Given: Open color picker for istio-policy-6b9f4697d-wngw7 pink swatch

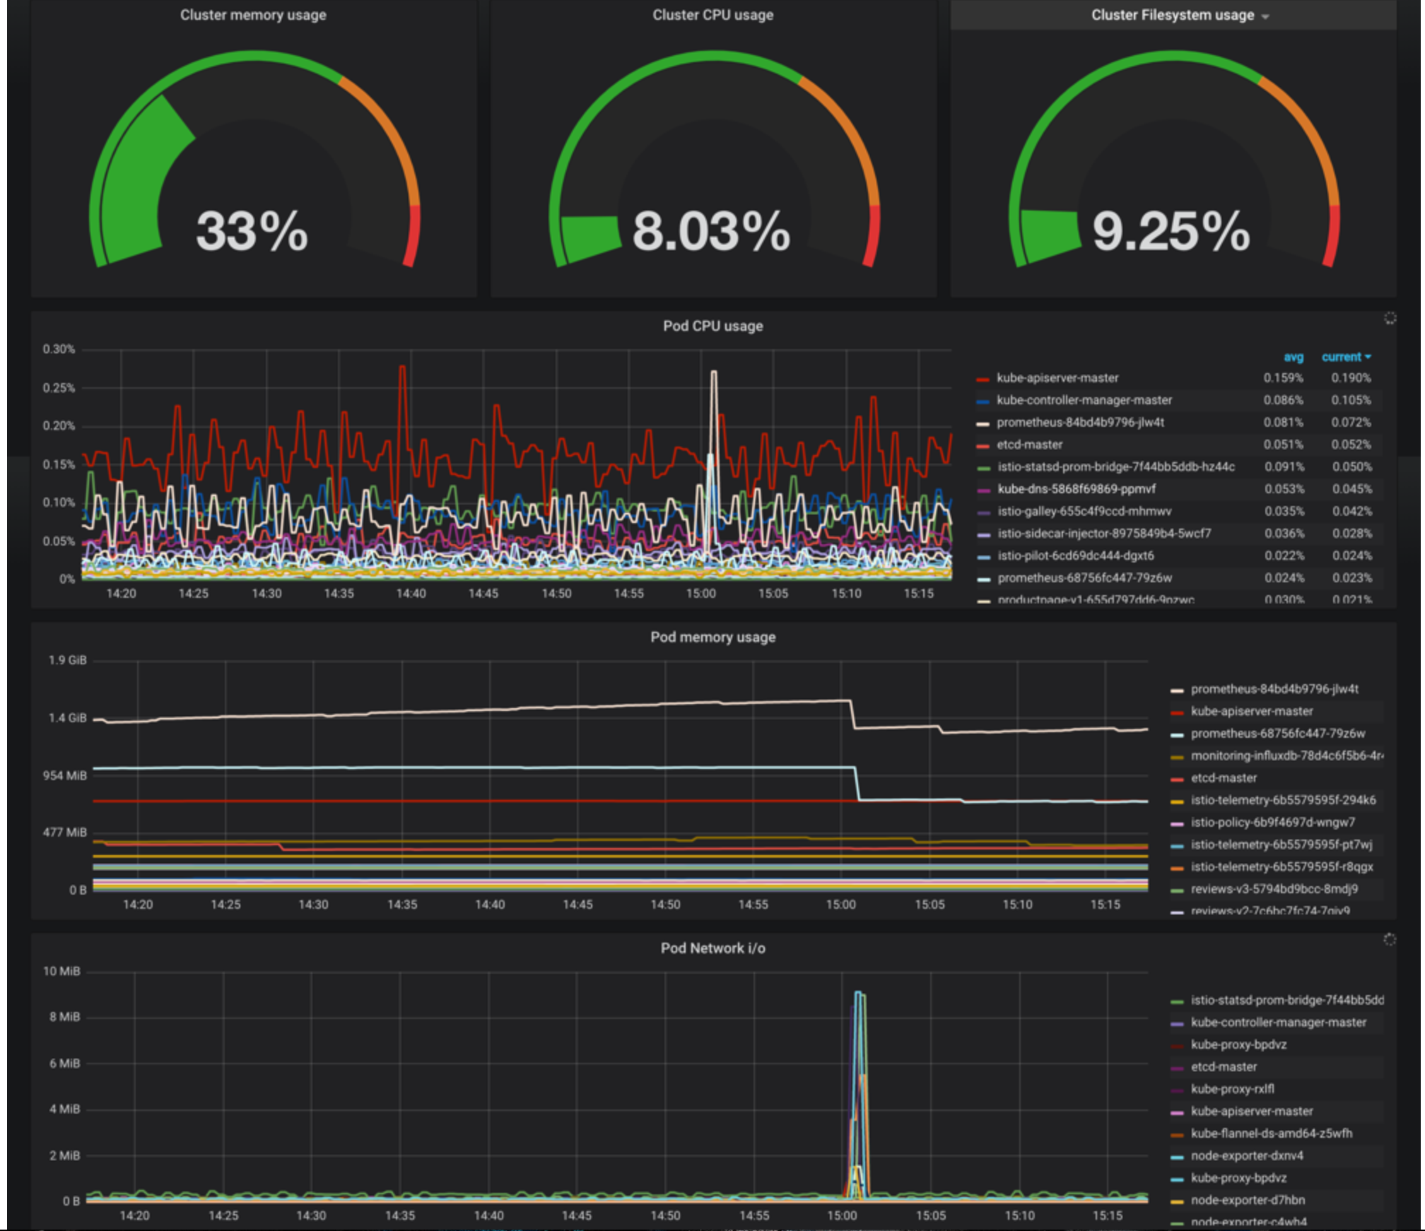Looking at the screenshot, I should (1177, 824).
